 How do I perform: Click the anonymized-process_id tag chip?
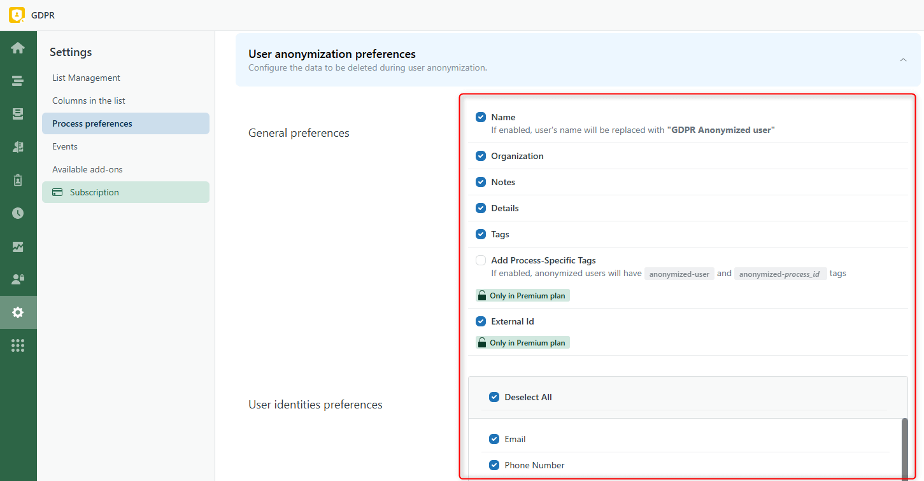[x=780, y=274]
